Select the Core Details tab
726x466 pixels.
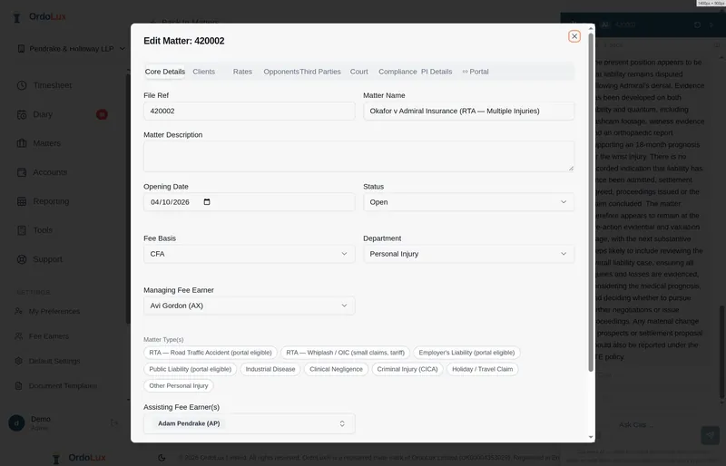[165, 72]
